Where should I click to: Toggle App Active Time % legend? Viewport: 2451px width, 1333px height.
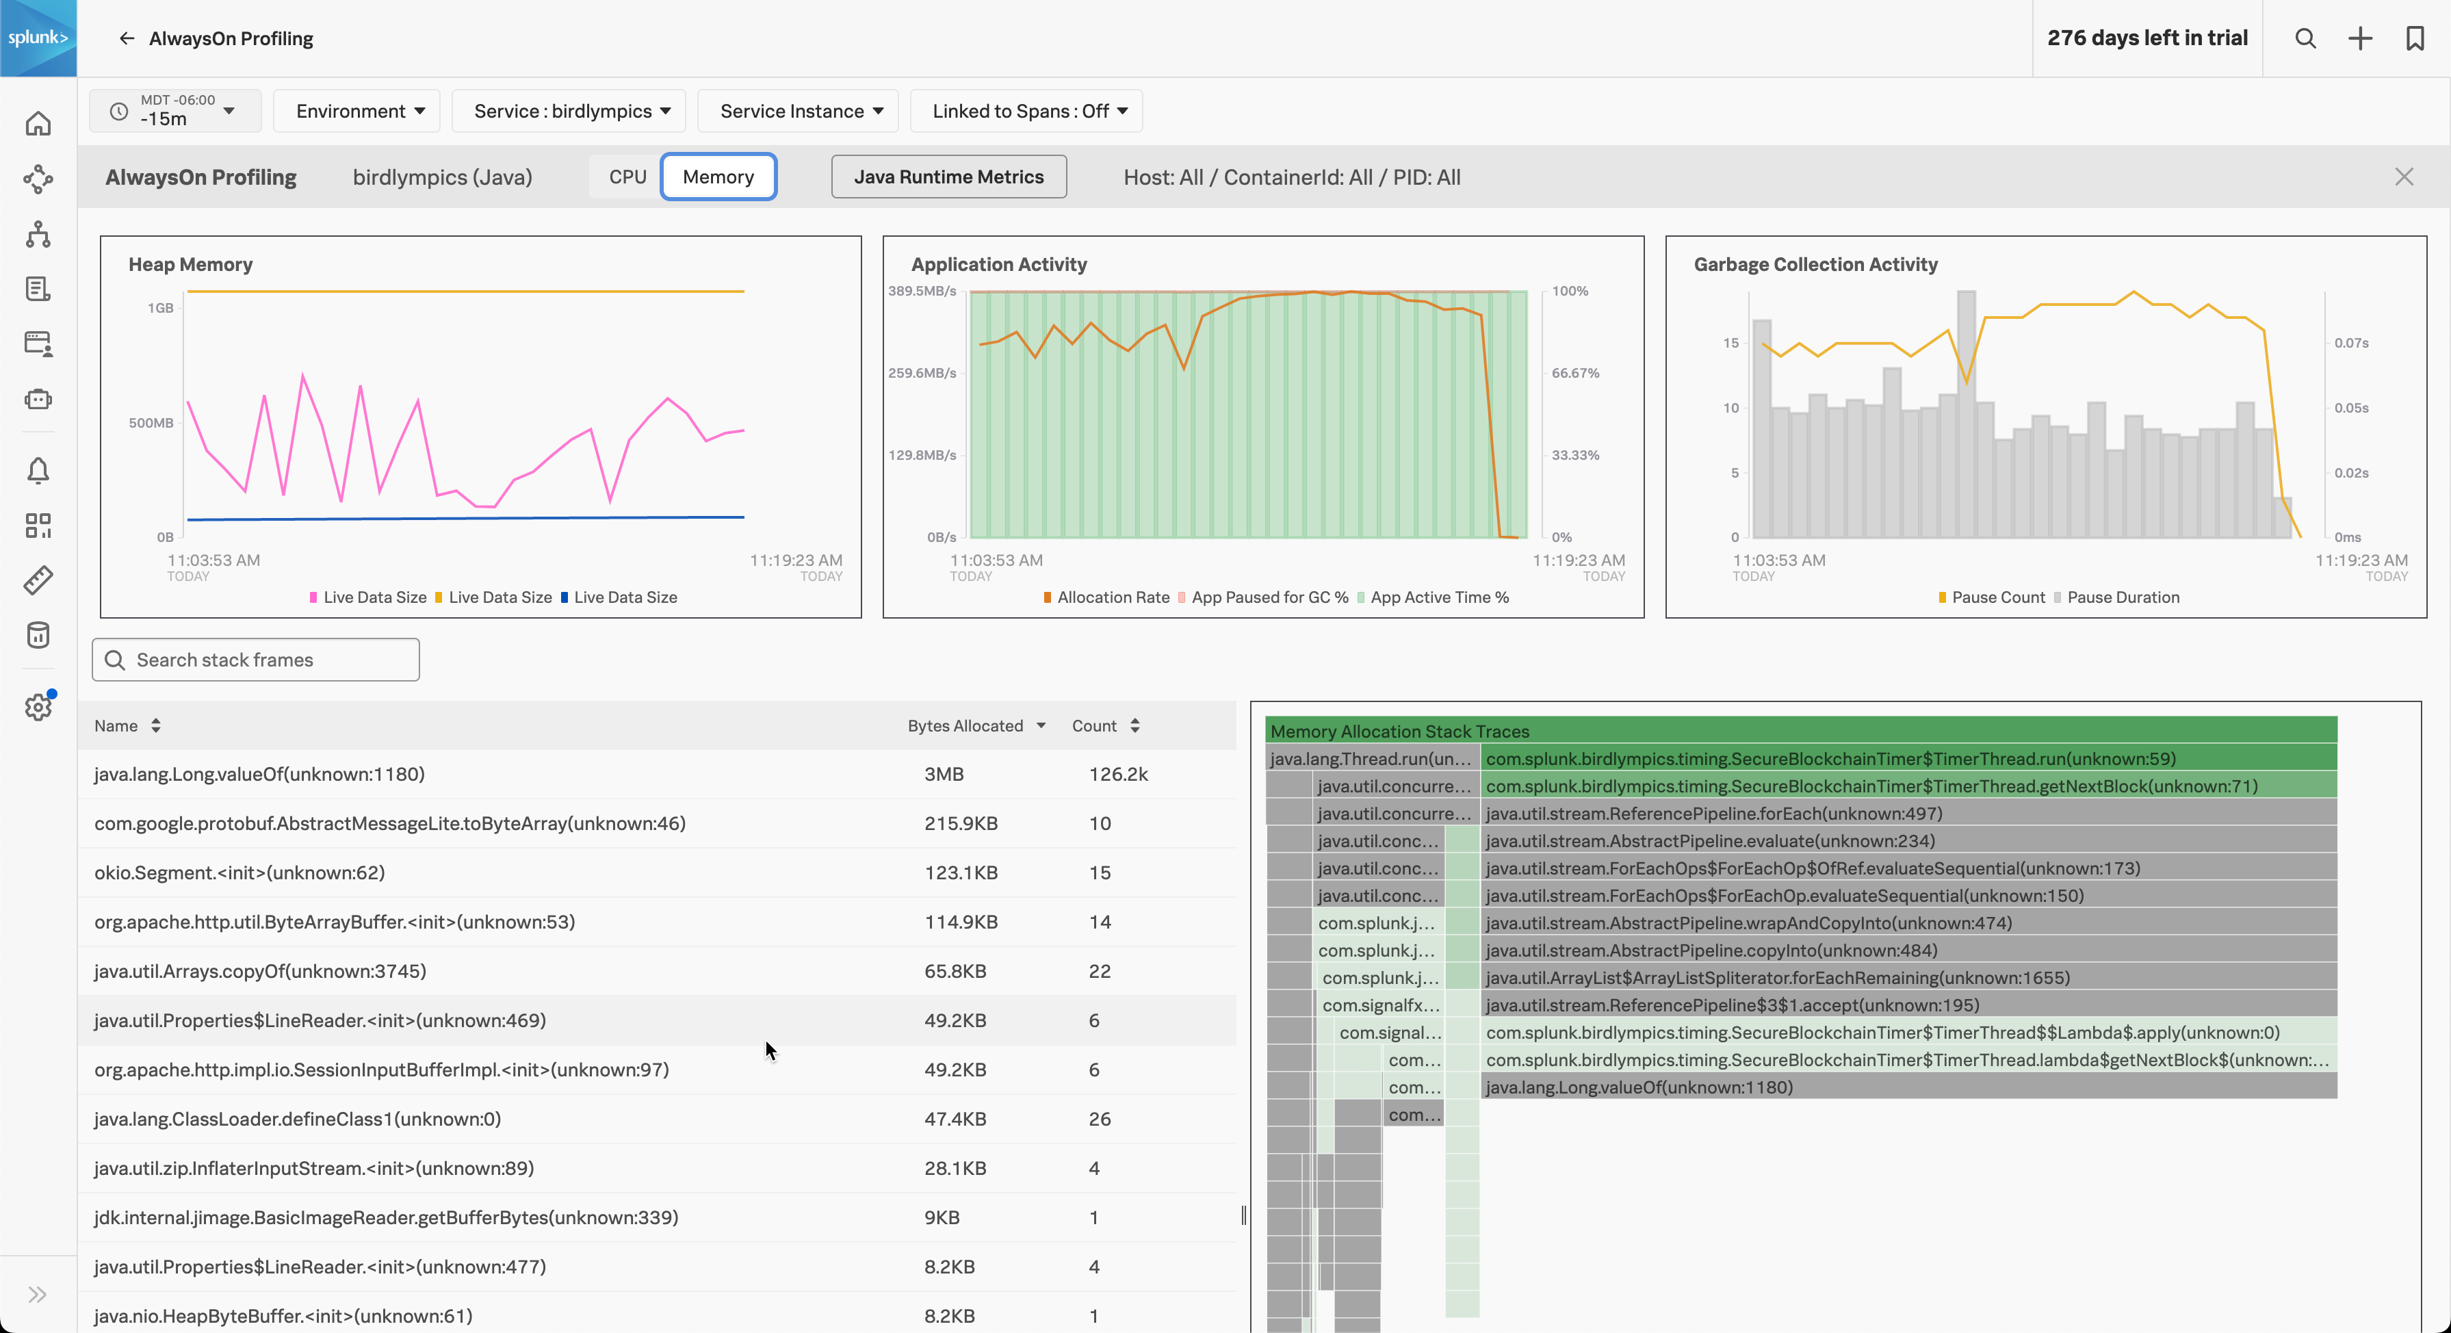(1433, 597)
